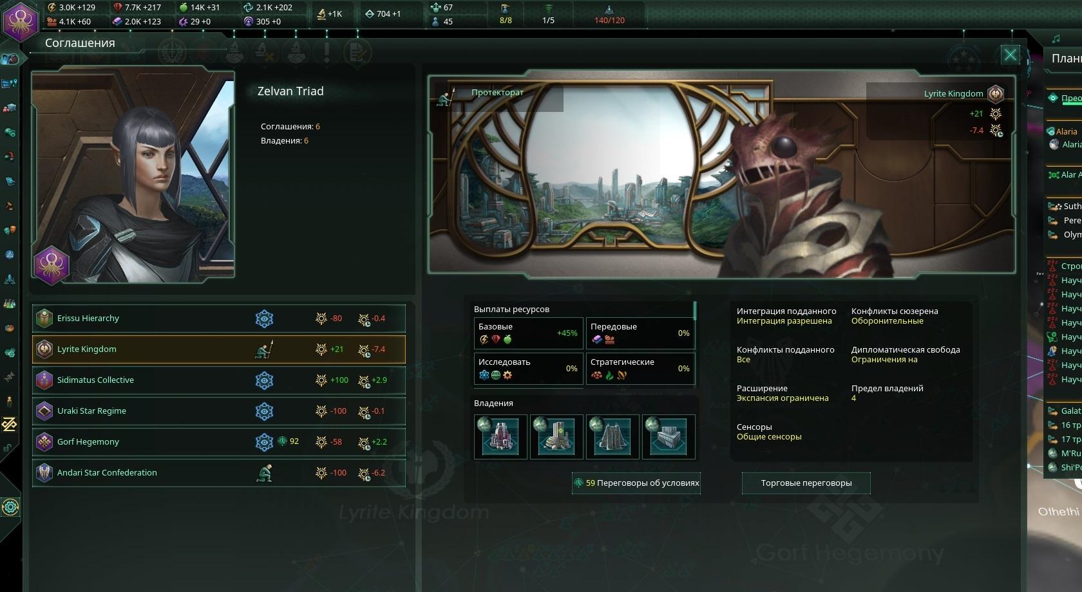Open Торговые переговоры trade talks
The width and height of the screenshot is (1082, 592).
[x=806, y=483]
